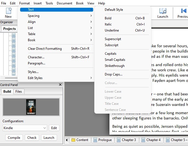This screenshot has width=188, height=146.
Task: Apply Capitals formatting
Action: (123, 54)
